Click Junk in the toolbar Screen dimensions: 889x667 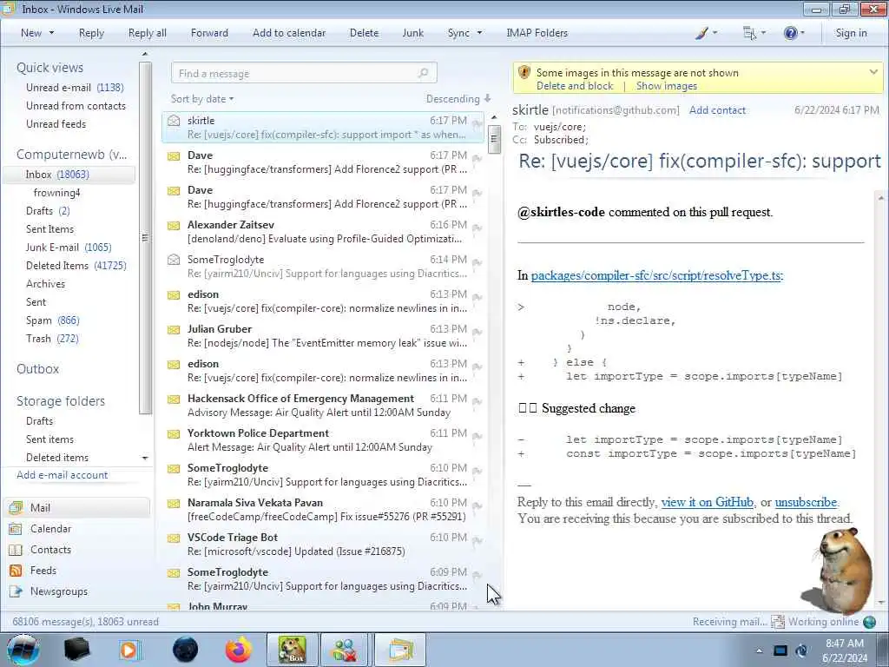[412, 33]
